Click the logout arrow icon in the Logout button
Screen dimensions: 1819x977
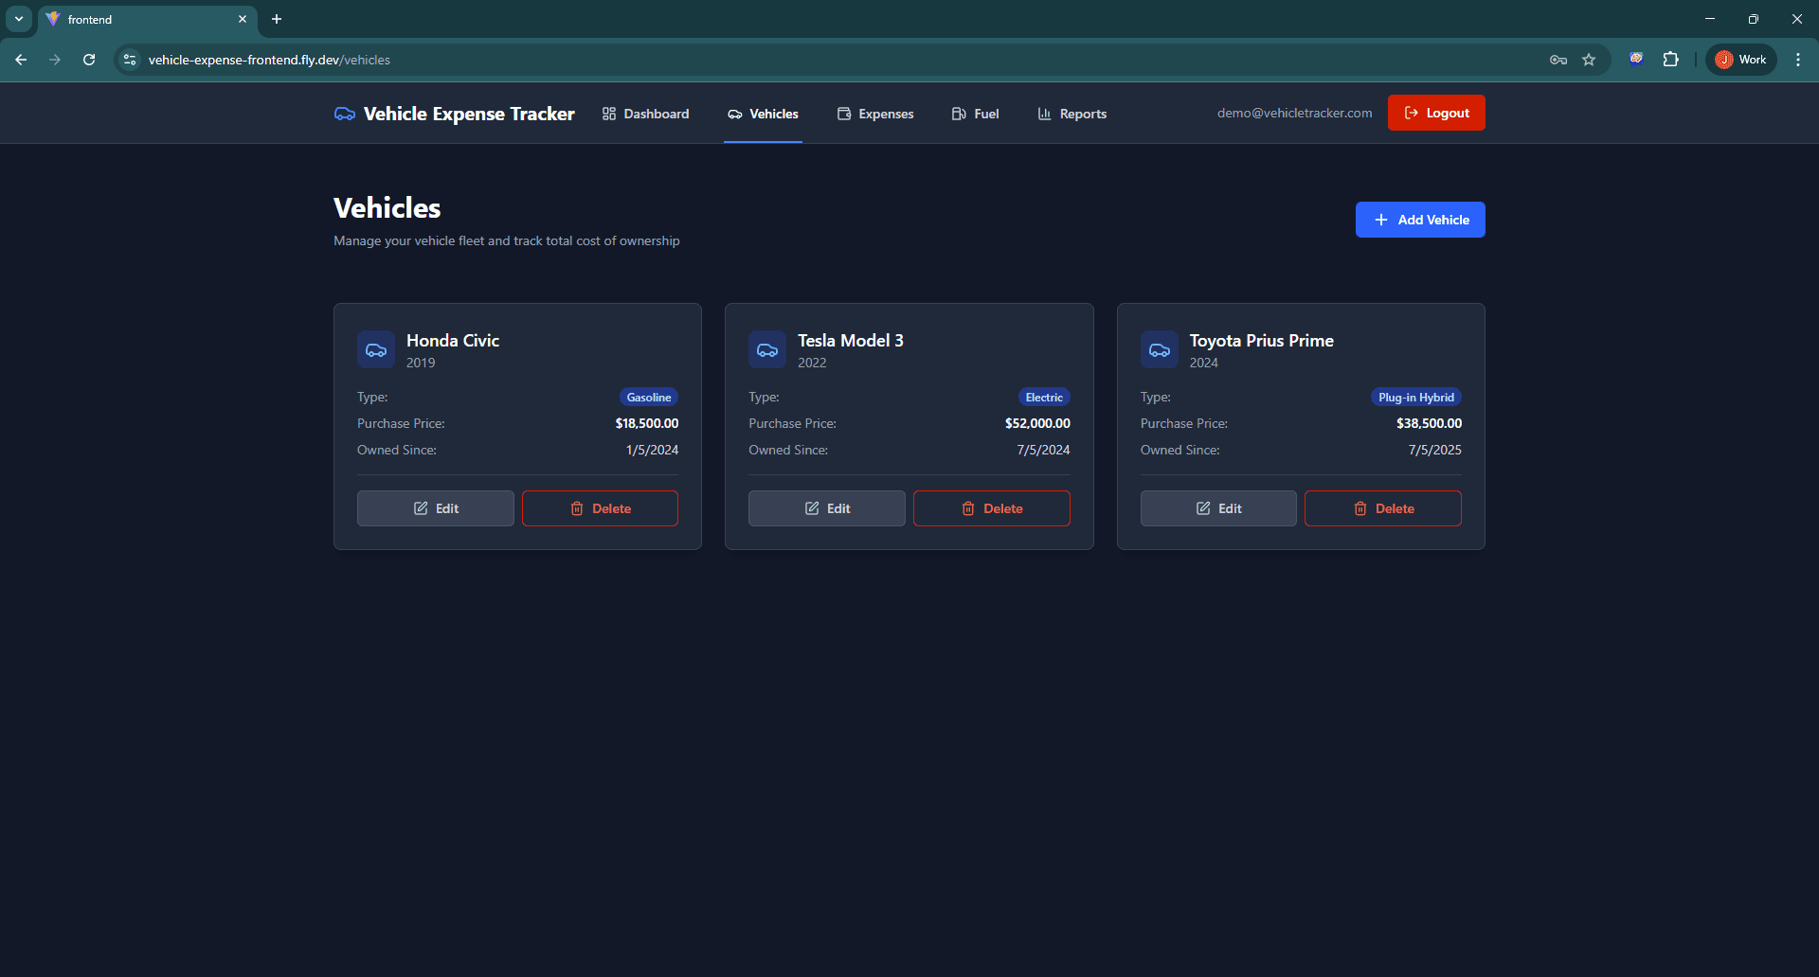coord(1412,112)
